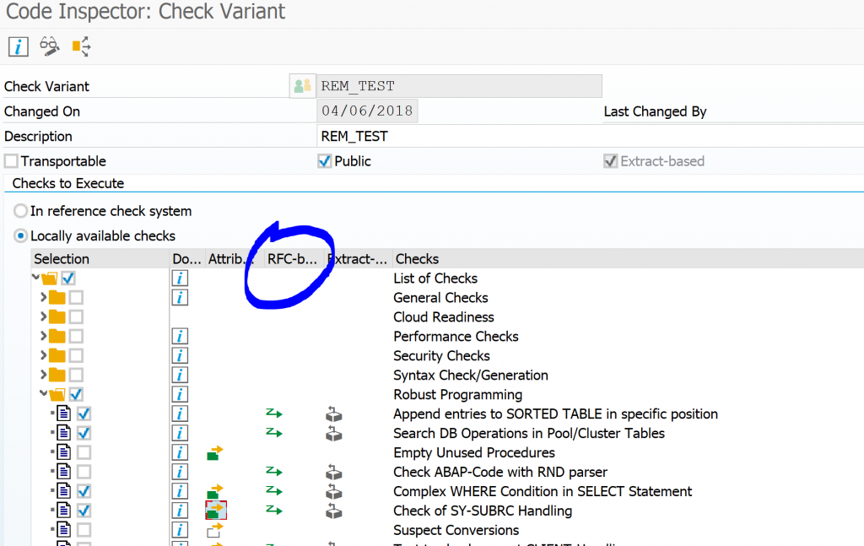Expand the General Checks folder
Image resolution: width=864 pixels, height=546 pixels.
click(x=44, y=298)
